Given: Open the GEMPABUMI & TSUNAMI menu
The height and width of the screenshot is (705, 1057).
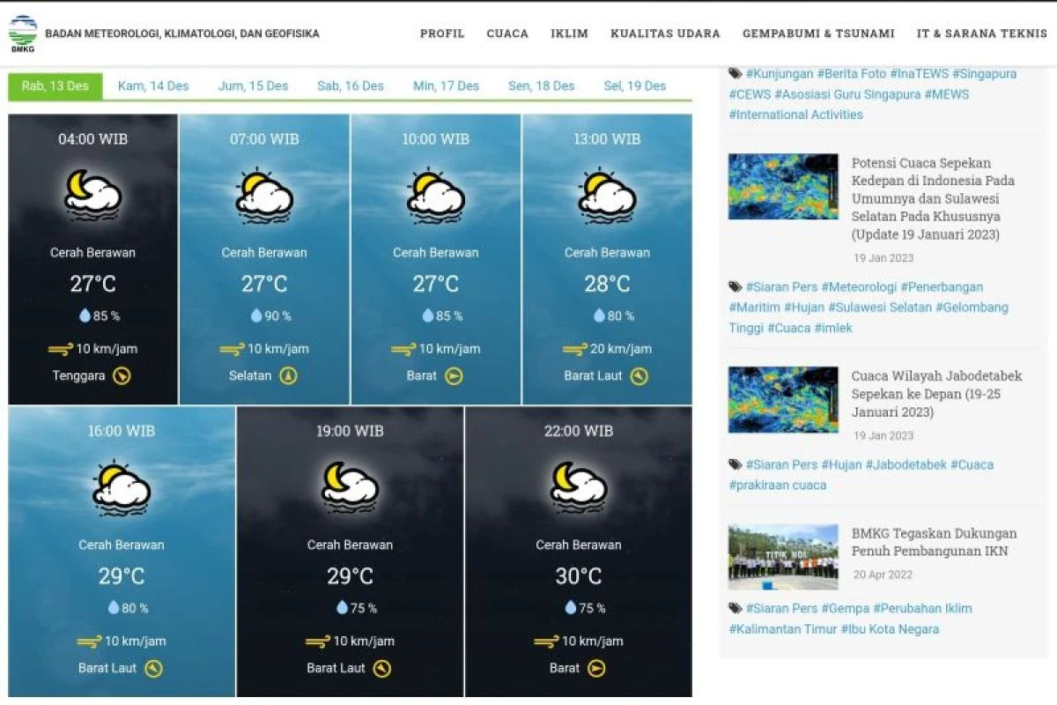Looking at the screenshot, I should click(x=818, y=33).
